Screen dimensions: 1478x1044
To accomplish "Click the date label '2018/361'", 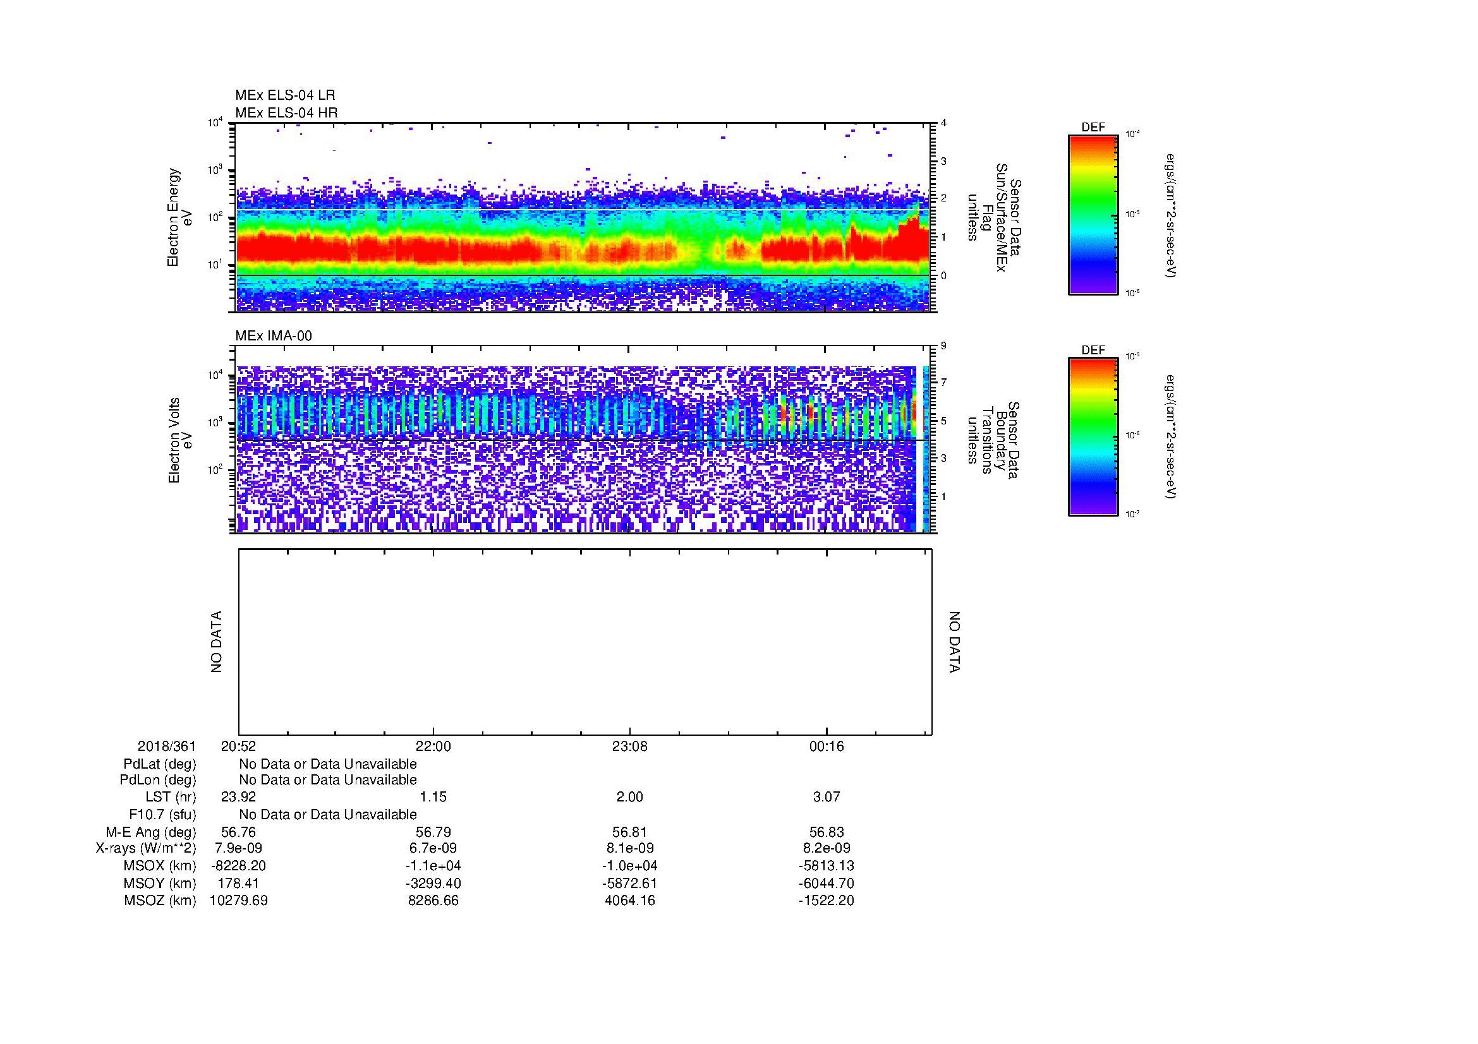I will click(167, 747).
